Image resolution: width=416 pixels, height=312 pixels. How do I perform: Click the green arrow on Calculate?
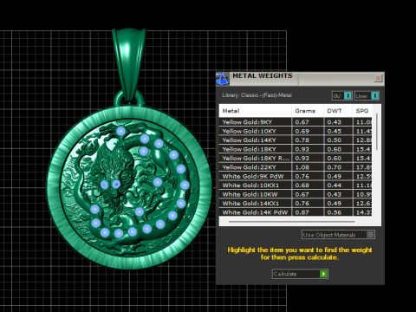pos(323,274)
